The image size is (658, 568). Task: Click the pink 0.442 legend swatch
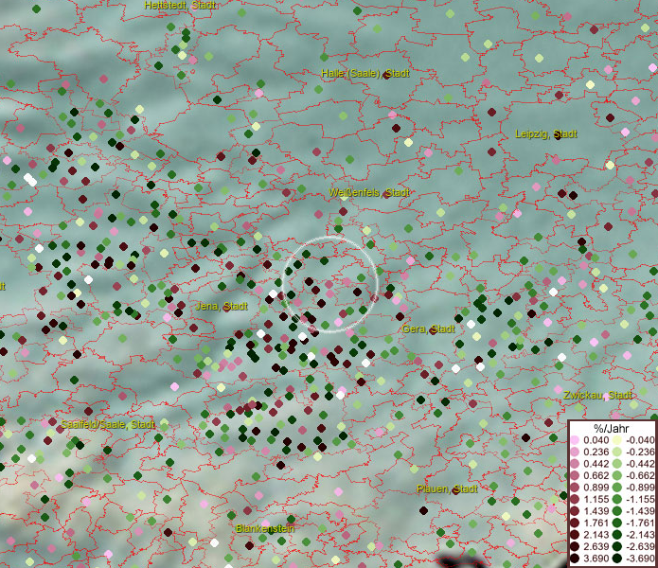coord(575,464)
